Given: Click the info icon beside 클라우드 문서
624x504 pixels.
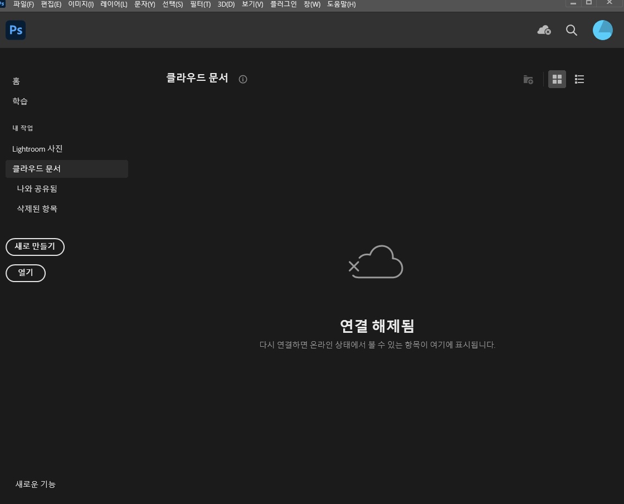Looking at the screenshot, I should tap(243, 79).
